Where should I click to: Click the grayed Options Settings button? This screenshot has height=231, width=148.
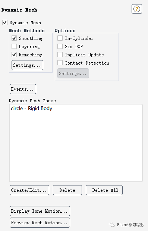point(73,74)
